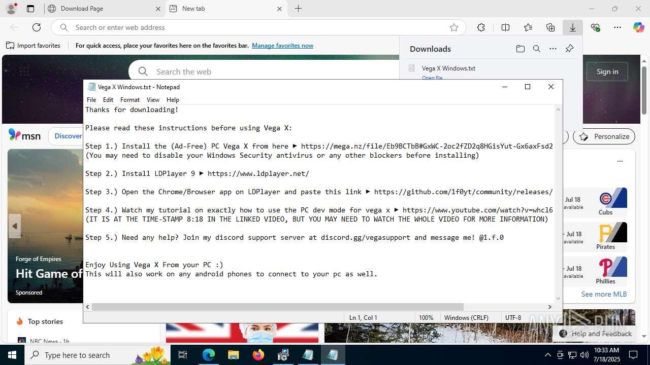The image size is (650, 365).
Task: Select the Pirates team entry
Action: coord(605,236)
